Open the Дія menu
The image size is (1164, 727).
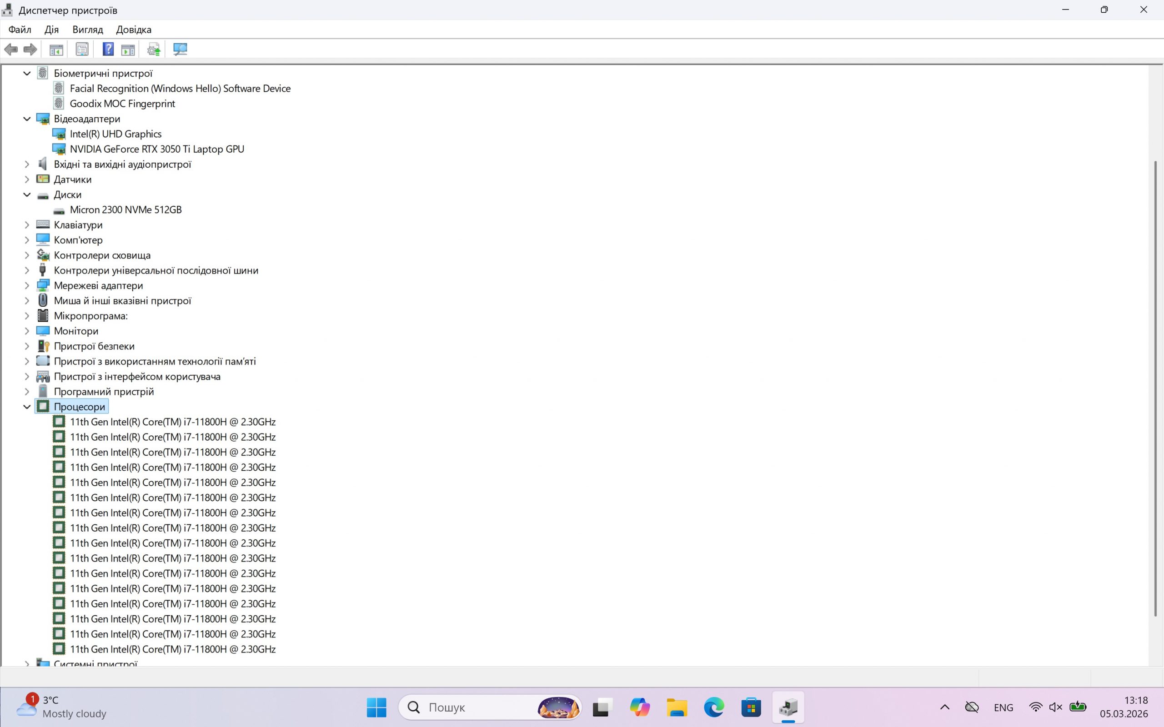[x=51, y=30]
